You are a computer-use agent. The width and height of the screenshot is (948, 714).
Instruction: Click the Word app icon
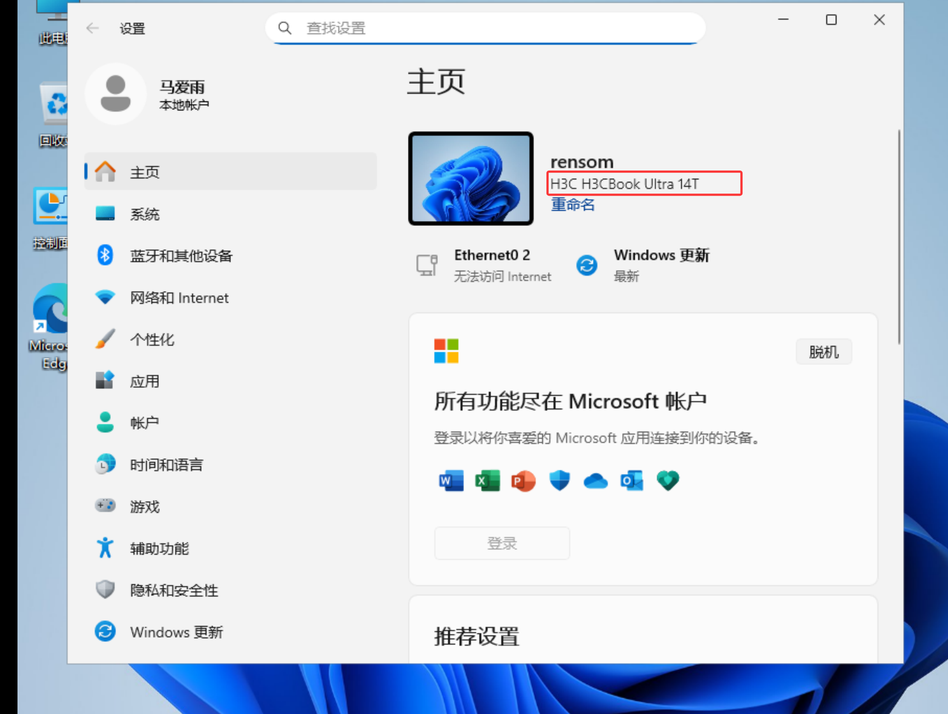(451, 480)
